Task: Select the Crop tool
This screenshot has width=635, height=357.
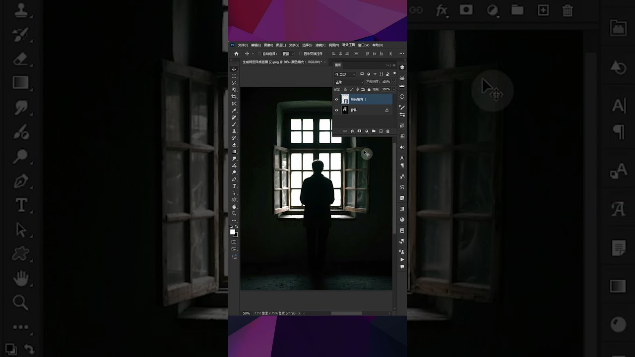Action: point(234,97)
